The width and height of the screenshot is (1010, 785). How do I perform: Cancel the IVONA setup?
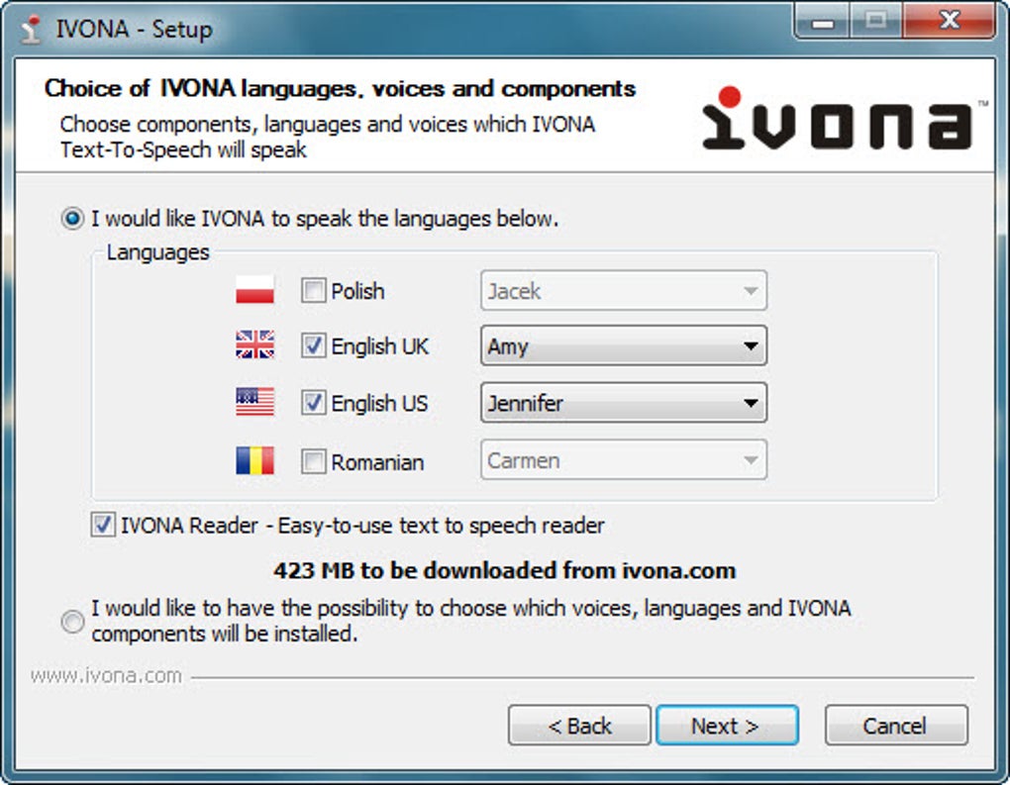point(896,726)
